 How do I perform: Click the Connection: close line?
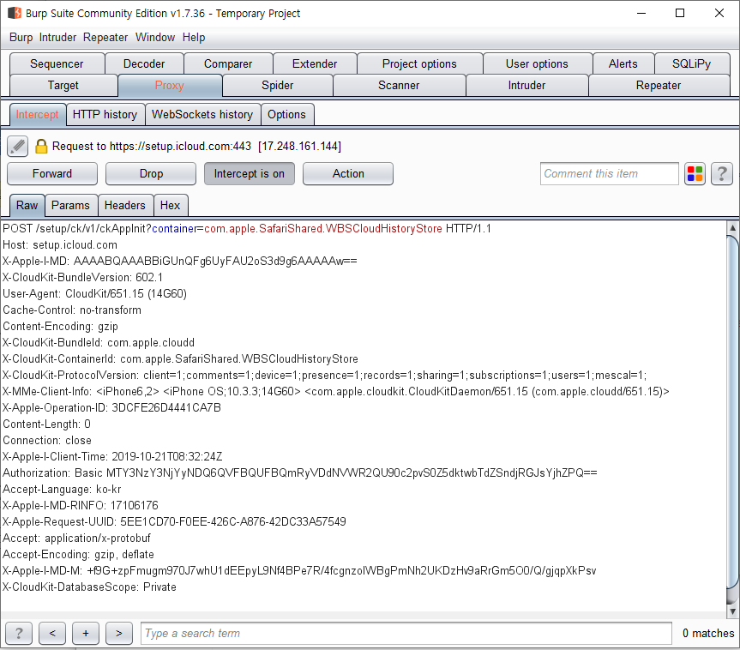47,441
